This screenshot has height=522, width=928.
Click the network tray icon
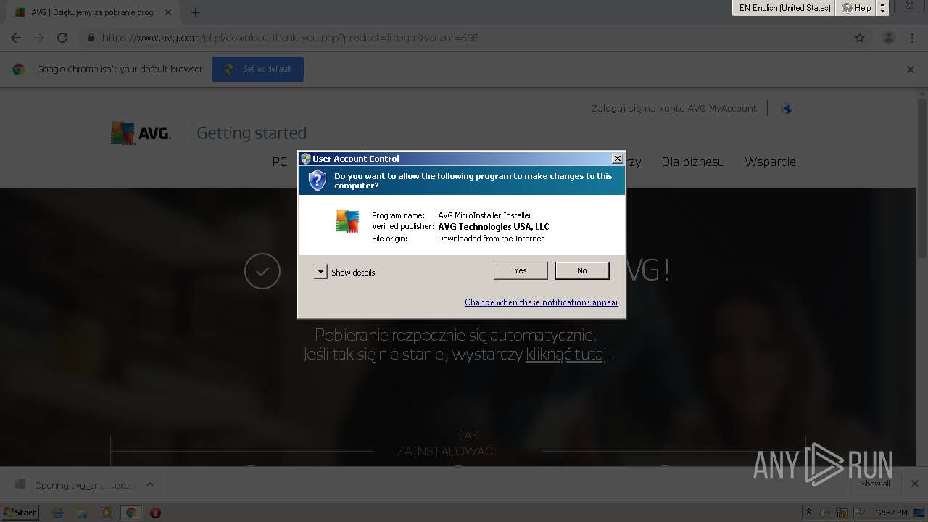tap(842, 513)
